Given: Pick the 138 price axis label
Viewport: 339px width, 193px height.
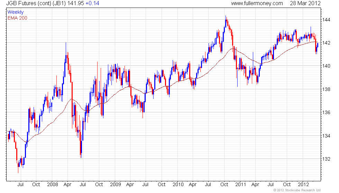Looking at the screenshot, I should click(327, 89).
